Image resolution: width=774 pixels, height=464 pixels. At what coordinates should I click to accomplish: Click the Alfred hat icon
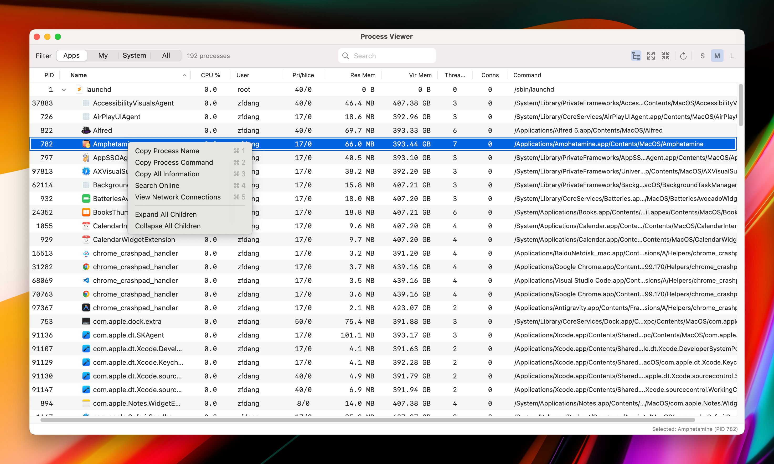point(86,130)
